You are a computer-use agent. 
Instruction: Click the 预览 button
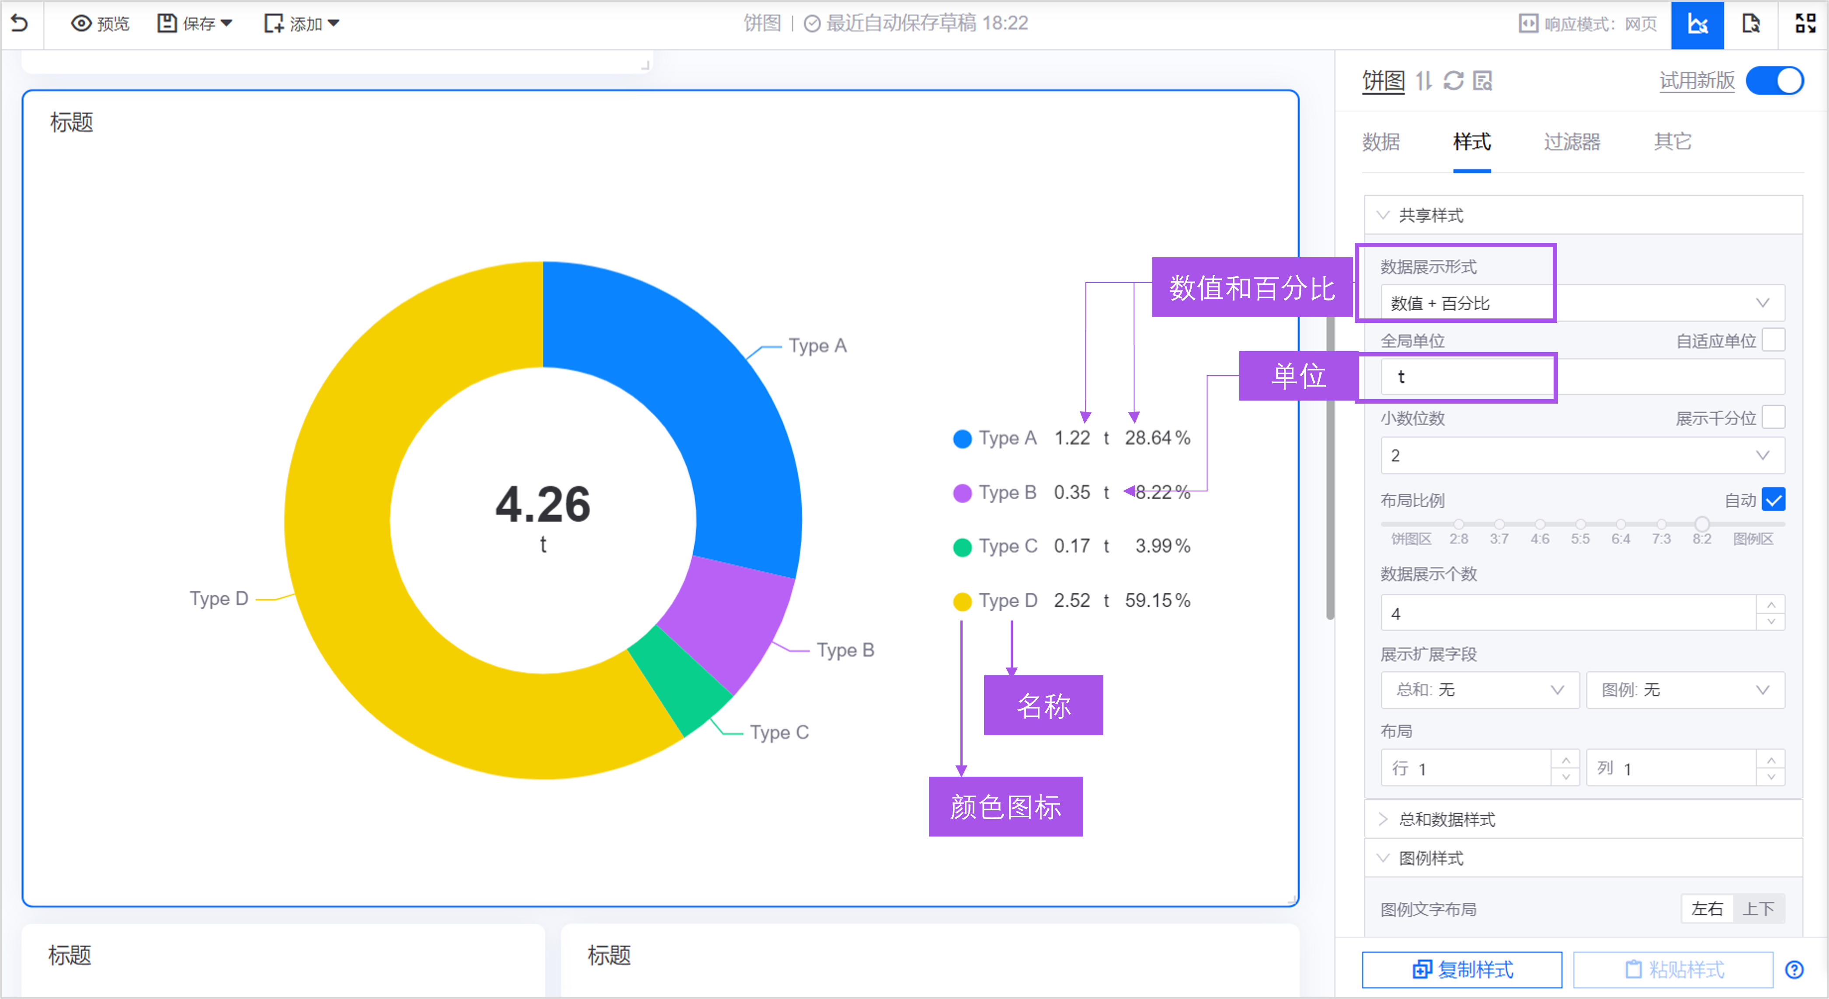(x=100, y=24)
